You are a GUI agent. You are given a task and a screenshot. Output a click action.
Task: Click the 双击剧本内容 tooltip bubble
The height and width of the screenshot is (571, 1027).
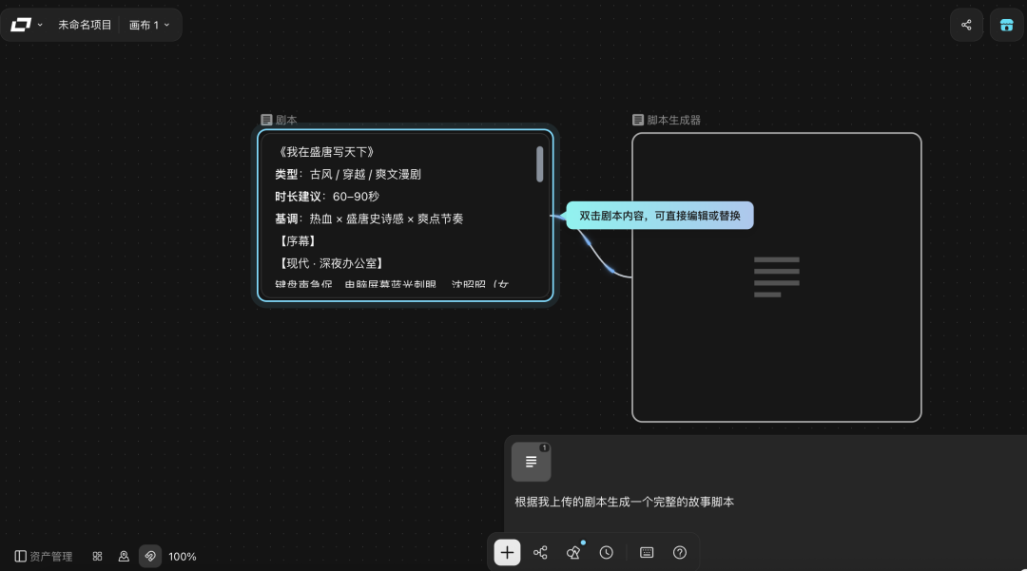[x=660, y=215]
